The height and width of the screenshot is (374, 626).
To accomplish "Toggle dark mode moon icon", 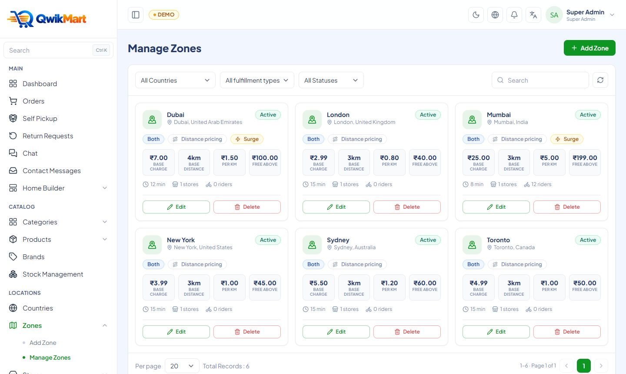I will coord(476,15).
